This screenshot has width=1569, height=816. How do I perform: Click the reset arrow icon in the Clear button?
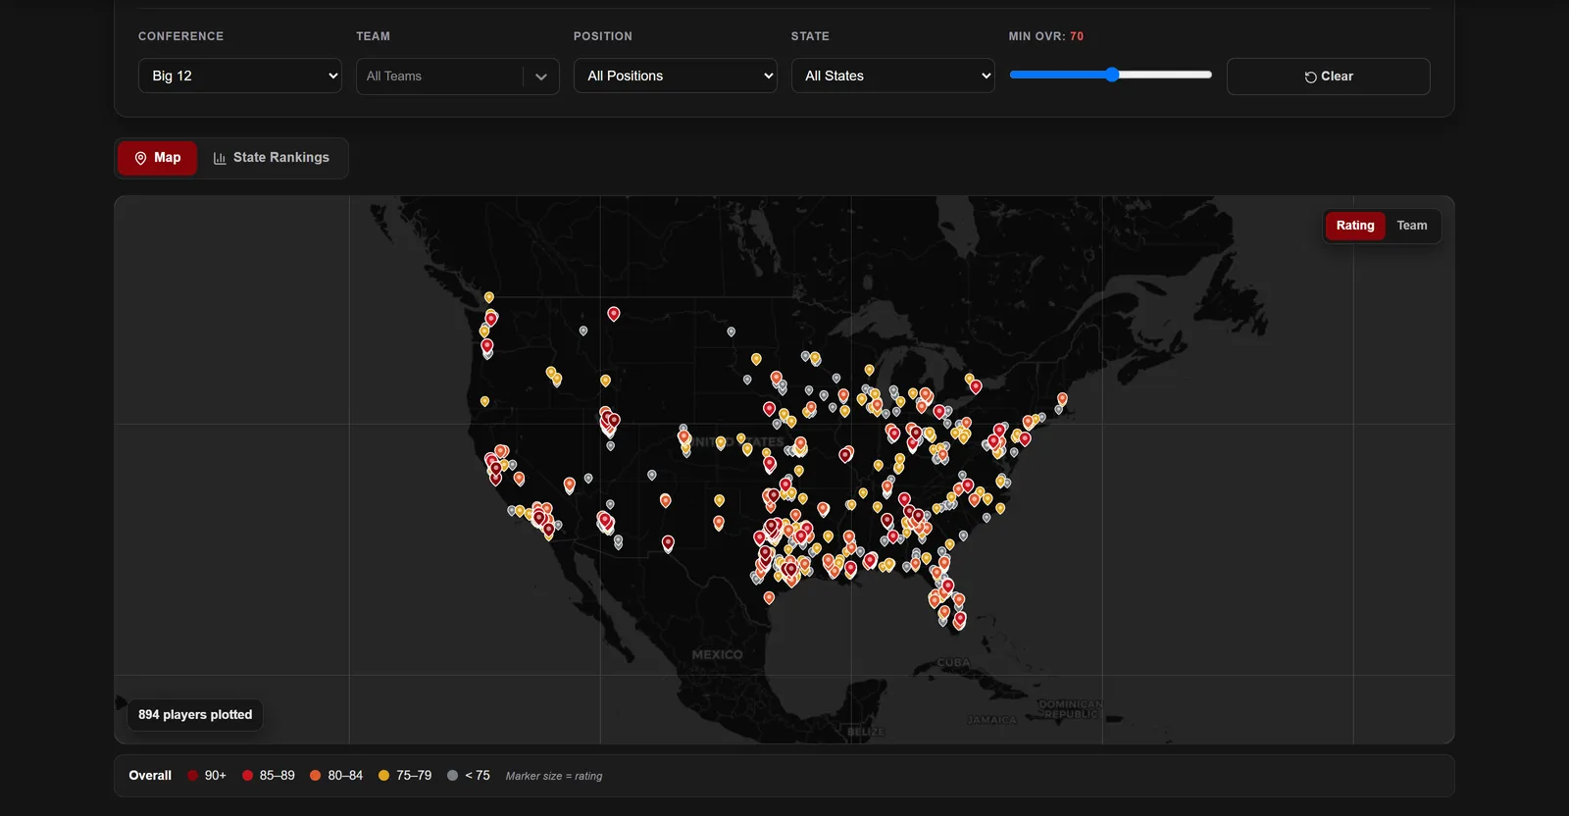tap(1310, 76)
